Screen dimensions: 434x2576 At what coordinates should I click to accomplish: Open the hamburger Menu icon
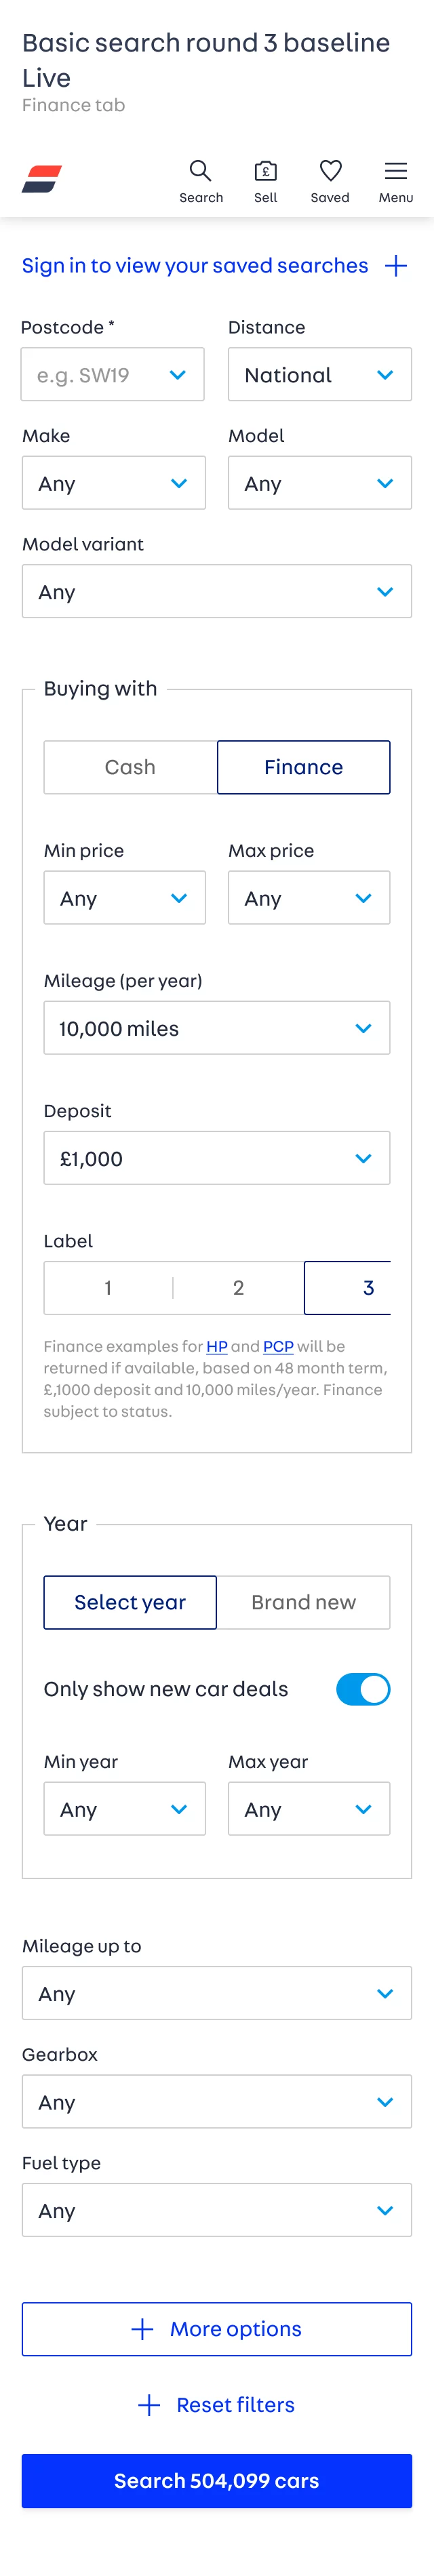[396, 171]
